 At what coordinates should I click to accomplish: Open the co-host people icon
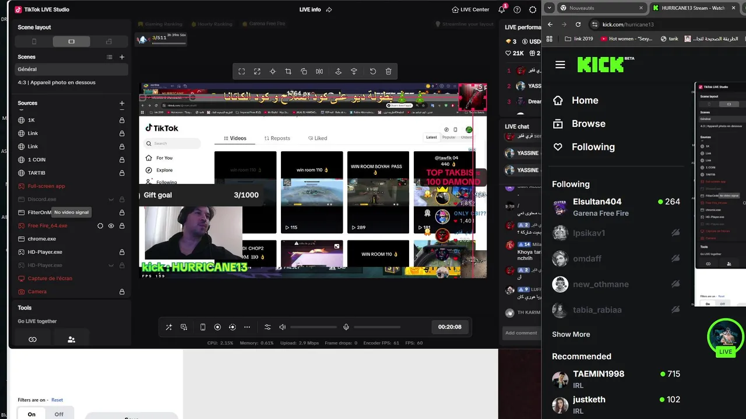point(71,339)
